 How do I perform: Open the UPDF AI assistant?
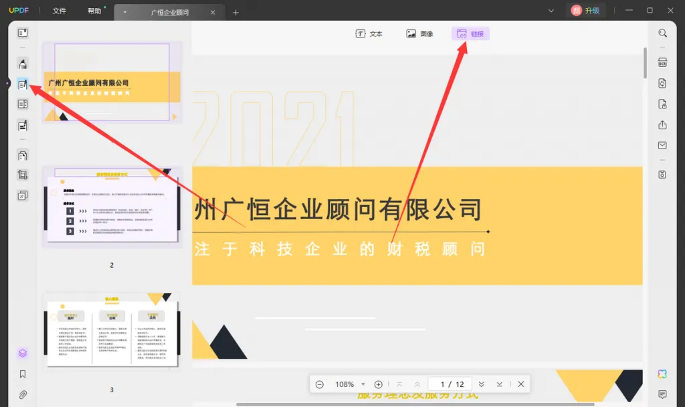pyautogui.click(x=662, y=374)
